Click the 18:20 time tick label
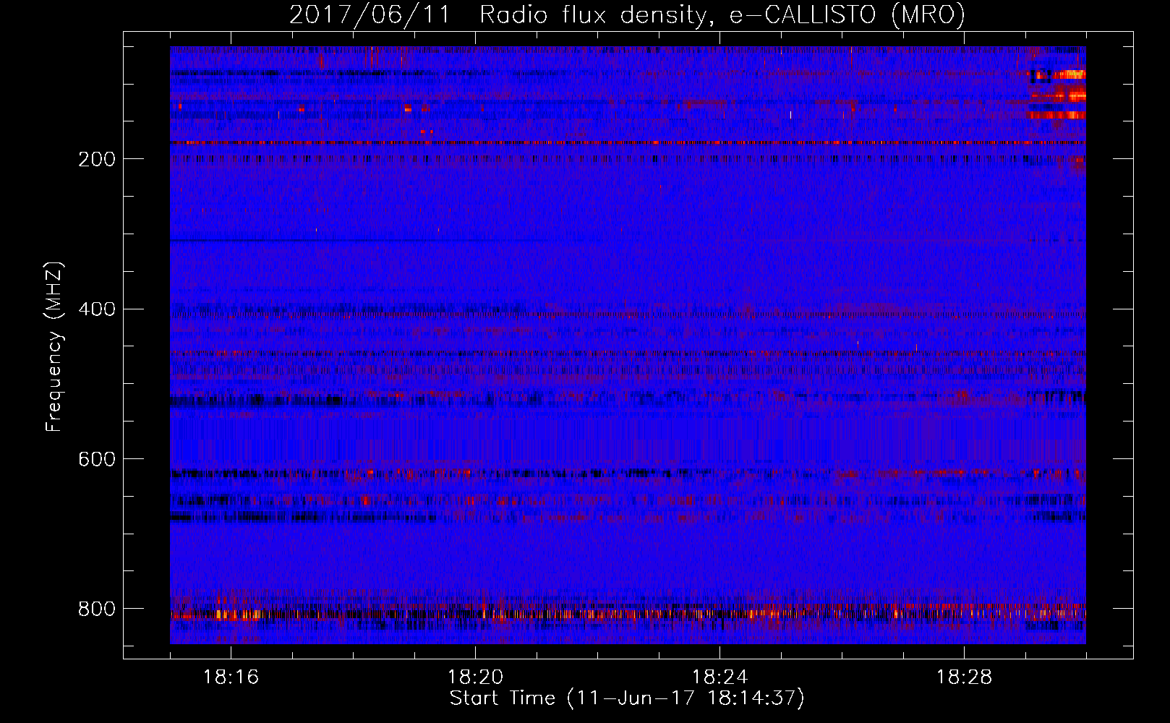Screen dimensions: 1170x723 475,677
